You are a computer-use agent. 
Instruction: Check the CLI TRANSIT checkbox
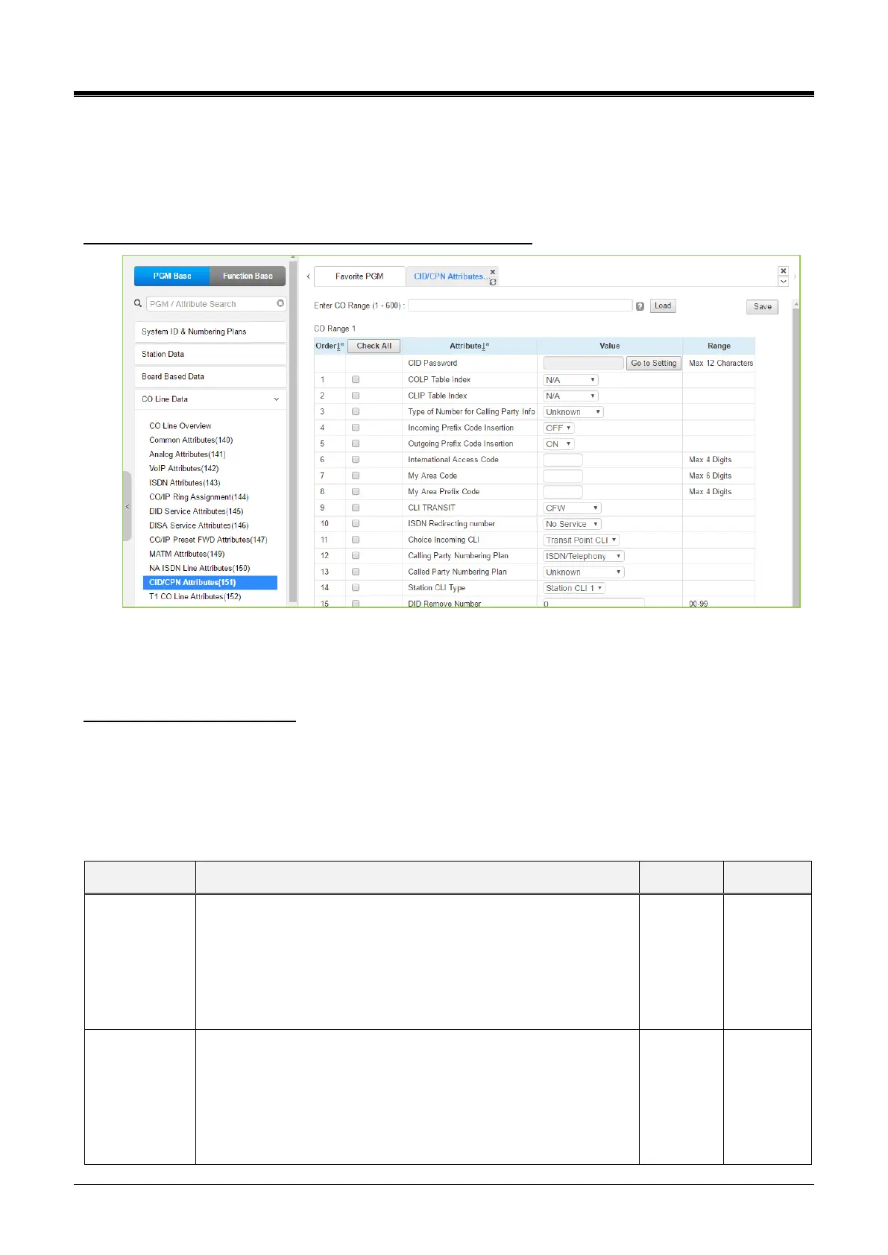pyautogui.click(x=356, y=508)
